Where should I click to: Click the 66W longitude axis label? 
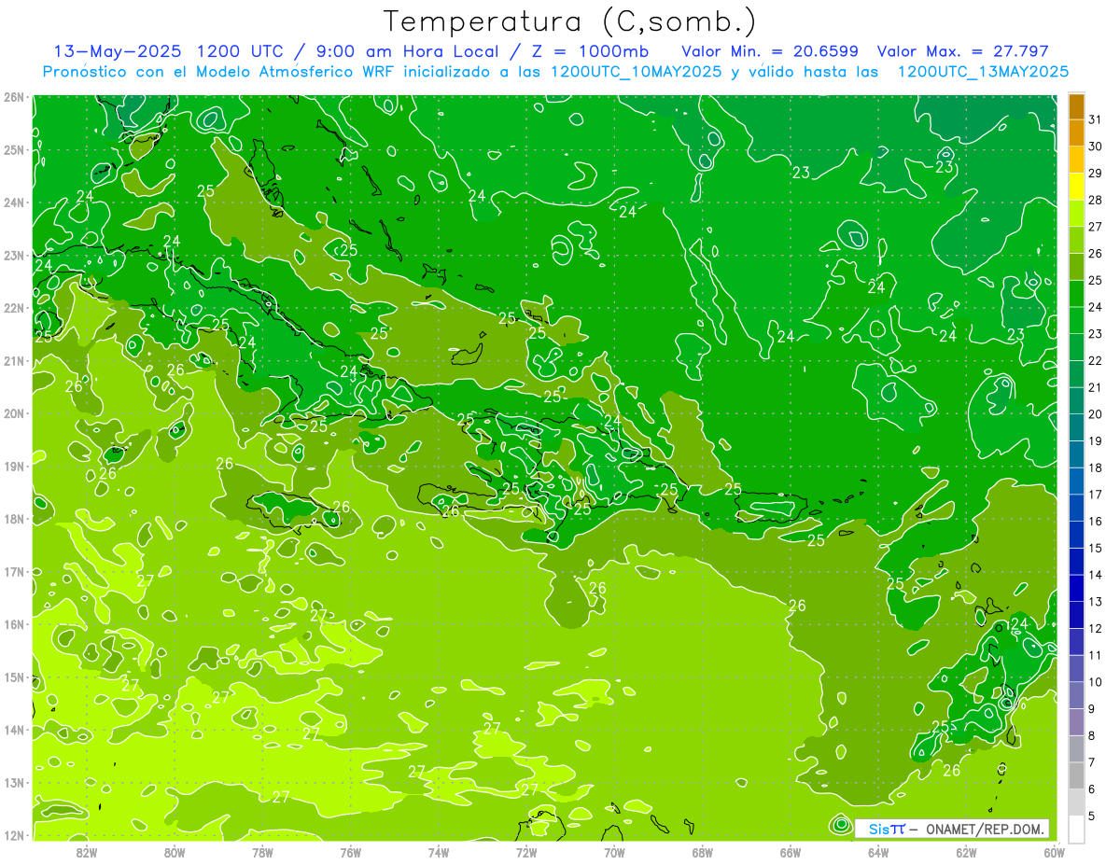click(x=791, y=851)
